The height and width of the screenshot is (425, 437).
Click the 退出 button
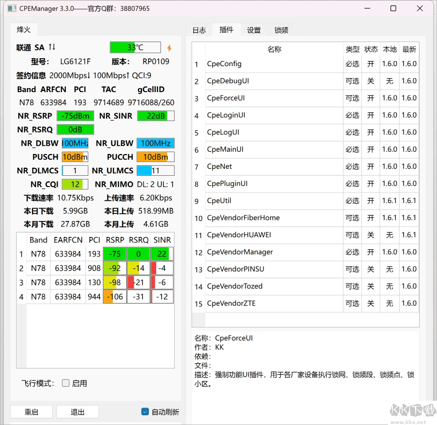77,412
